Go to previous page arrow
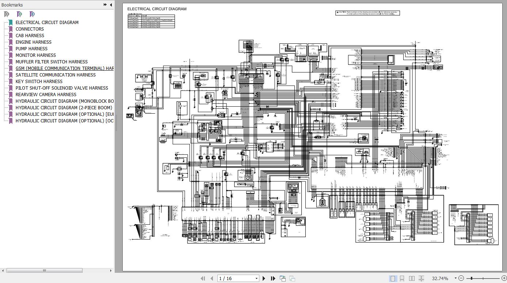This screenshot has width=507, height=283. [211, 279]
